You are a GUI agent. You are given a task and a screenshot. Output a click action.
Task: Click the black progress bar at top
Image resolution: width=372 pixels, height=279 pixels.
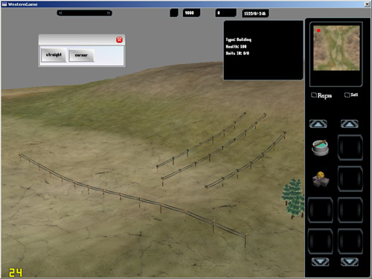click(84, 13)
